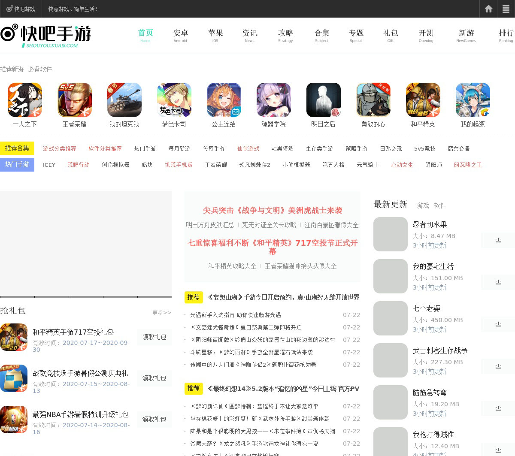Switch latest updates to 软件 tab

point(440,205)
